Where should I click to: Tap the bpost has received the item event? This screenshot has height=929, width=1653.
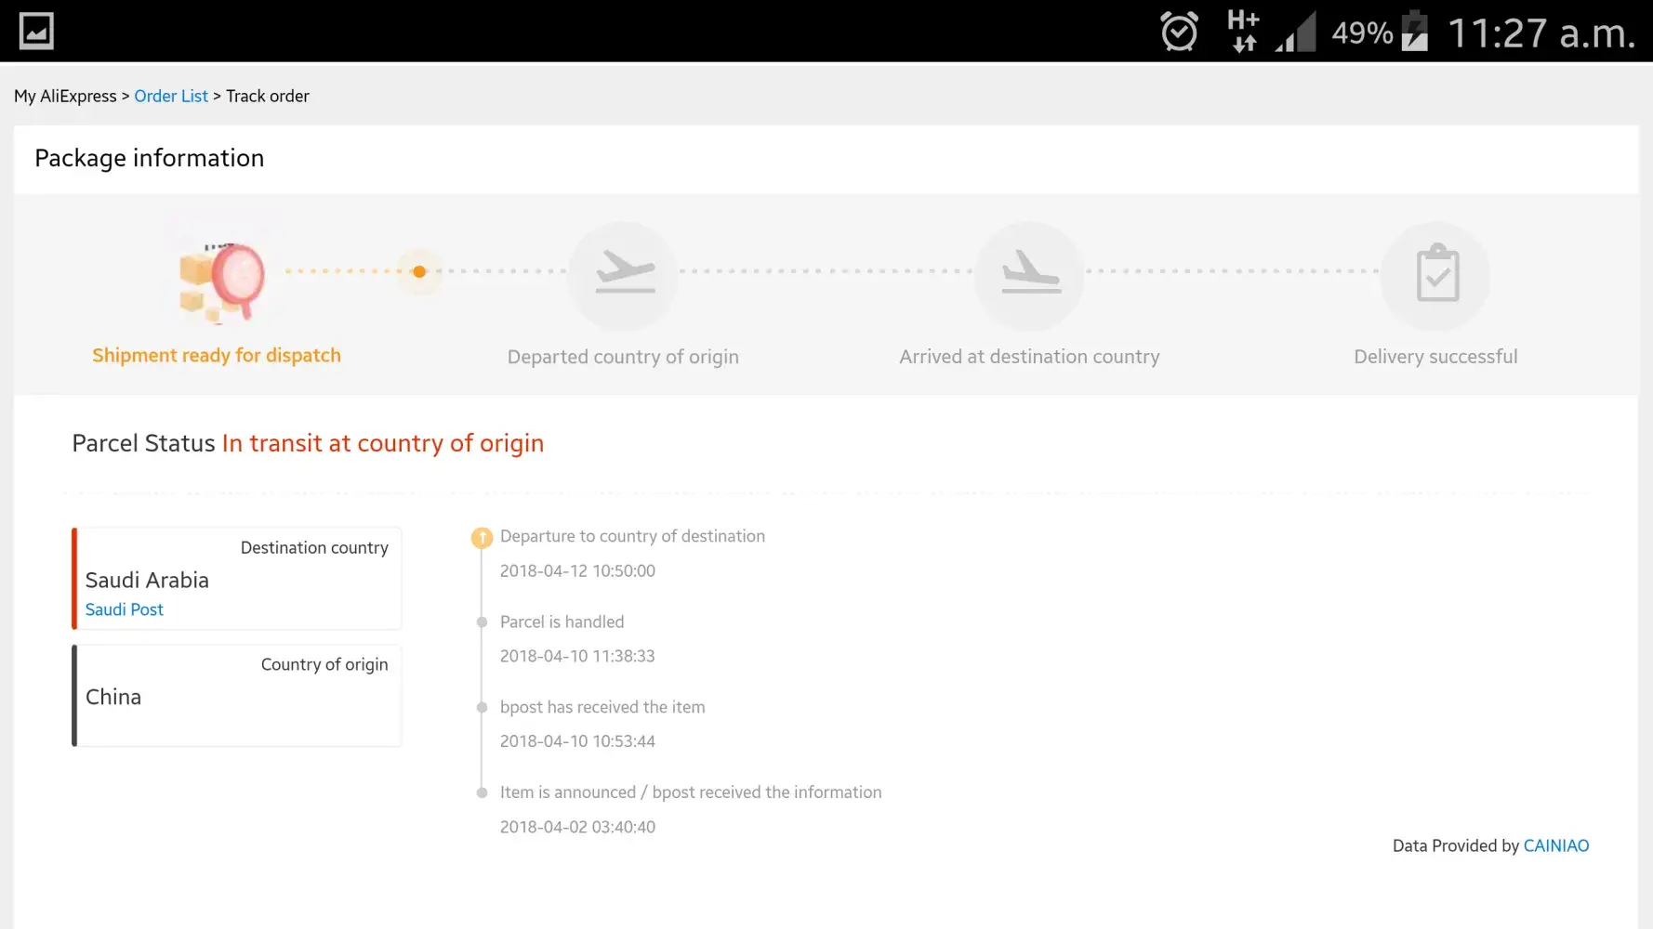coord(602,707)
